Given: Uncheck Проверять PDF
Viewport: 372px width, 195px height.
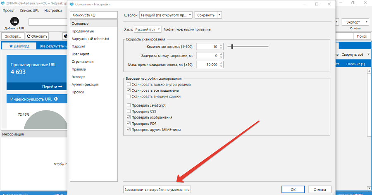Looking at the screenshot, I should (x=129, y=124).
